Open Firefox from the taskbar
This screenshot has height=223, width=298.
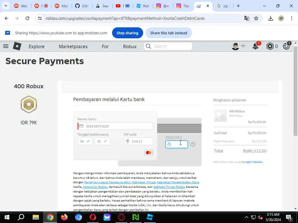click(x=64, y=217)
